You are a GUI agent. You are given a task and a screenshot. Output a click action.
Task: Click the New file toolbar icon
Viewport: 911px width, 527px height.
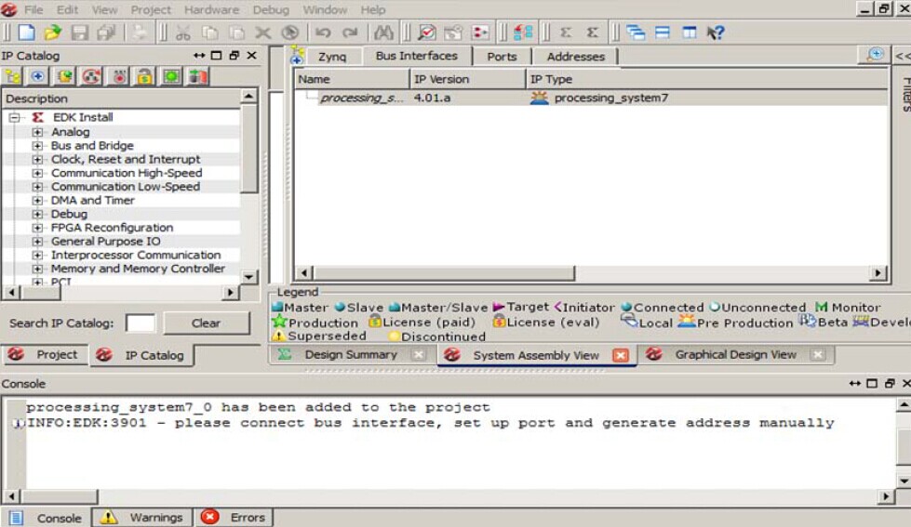click(x=26, y=33)
